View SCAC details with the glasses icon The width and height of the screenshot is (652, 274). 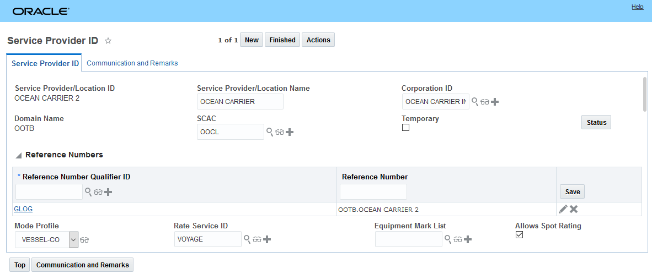pos(280,132)
